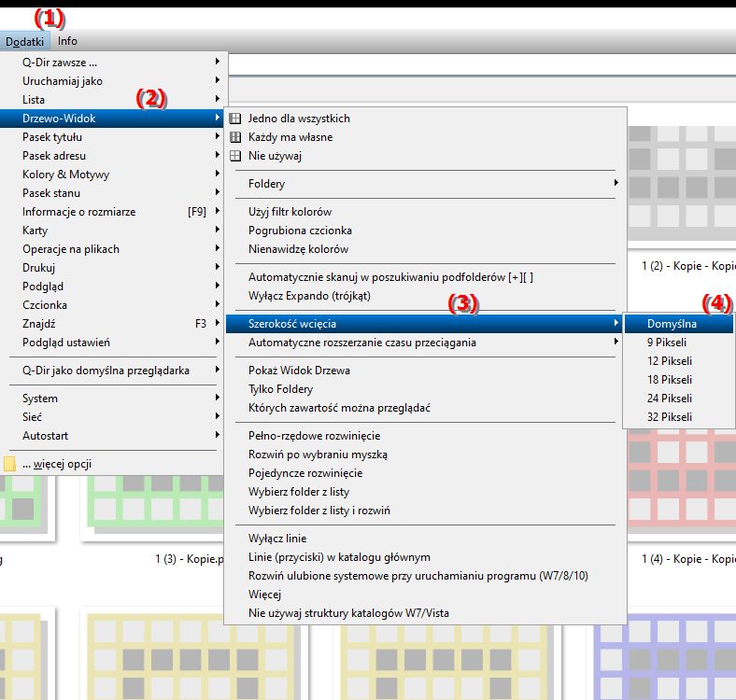This screenshot has width=736, height=700.
Task: Open the 'Autostart' submenu
Action: (113, 436)
